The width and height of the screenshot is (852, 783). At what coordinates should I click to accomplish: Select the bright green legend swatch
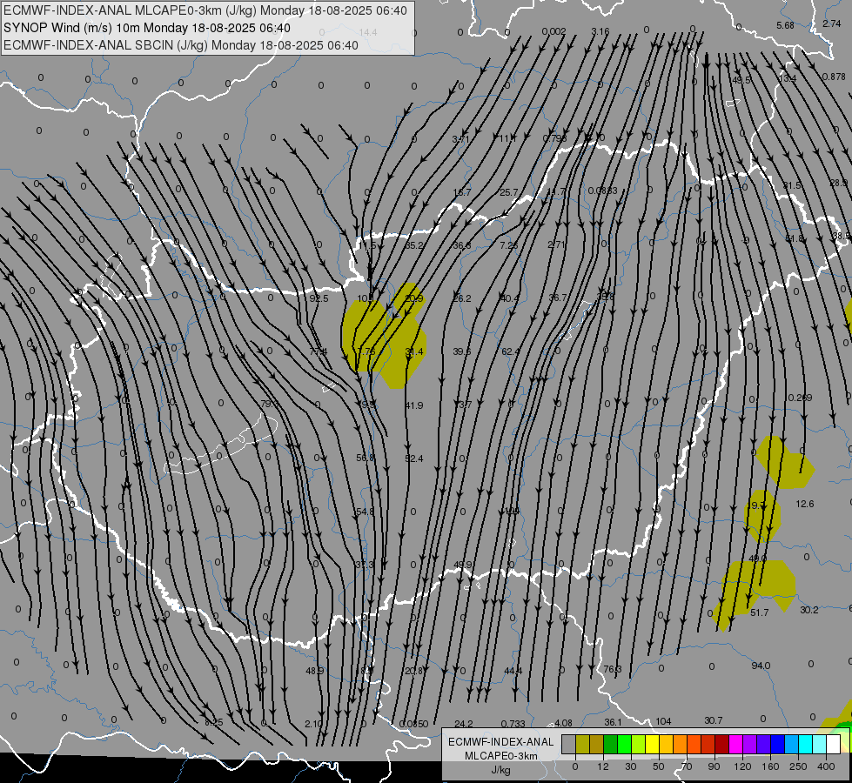624,745
